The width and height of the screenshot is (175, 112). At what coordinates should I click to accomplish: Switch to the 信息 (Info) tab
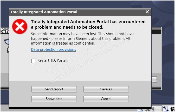click(172, 109)
